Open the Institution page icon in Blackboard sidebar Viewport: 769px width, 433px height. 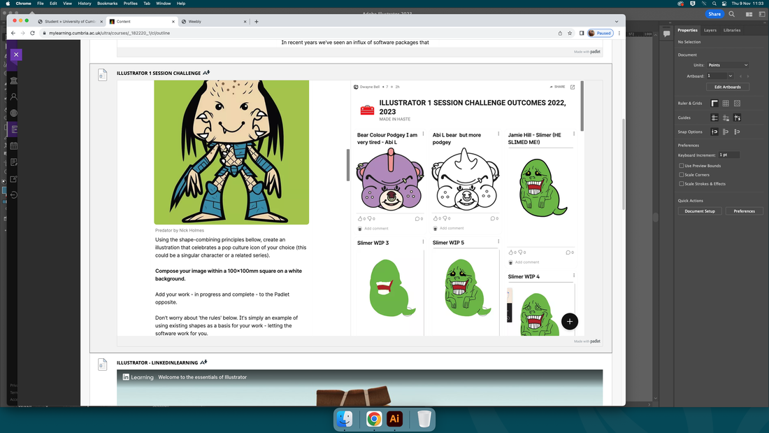pyautogui.click(x=14, y=80)
